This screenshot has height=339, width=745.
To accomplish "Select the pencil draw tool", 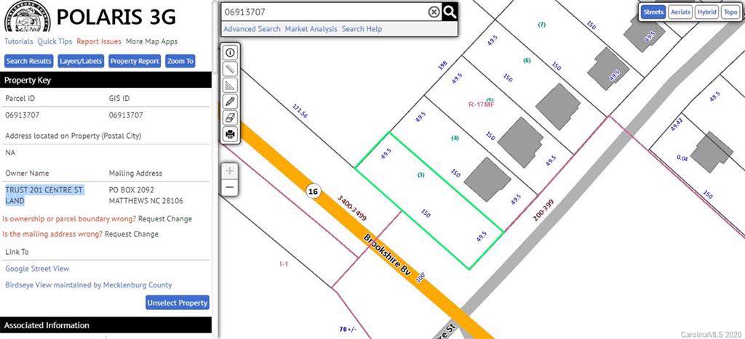I will click(231, 102).
